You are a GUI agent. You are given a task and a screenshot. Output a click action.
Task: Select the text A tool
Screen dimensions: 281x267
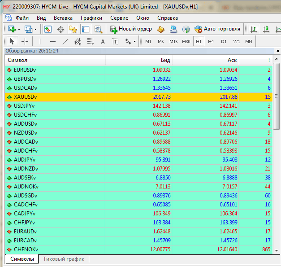tap(103, 41)
